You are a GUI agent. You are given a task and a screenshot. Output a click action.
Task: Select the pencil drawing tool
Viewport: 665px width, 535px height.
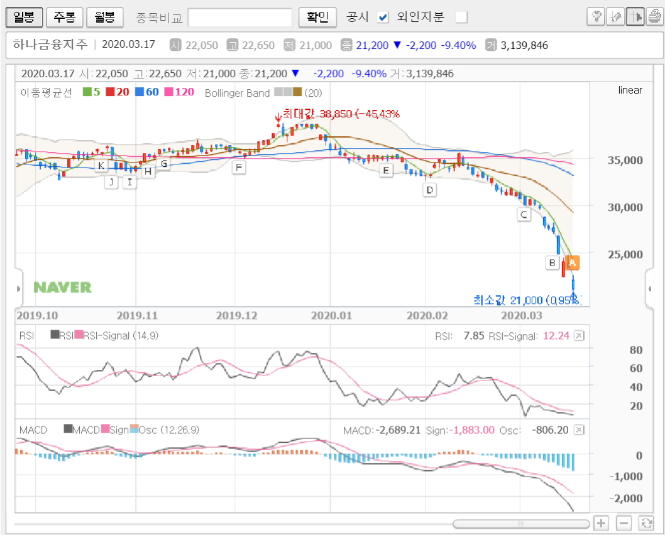(x=615, y=17)
